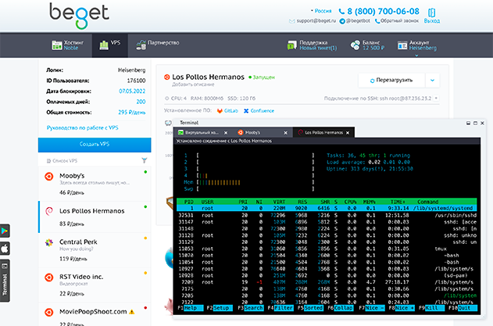Click the Debian icon beside Los Pollos Hermanos in list
Screen dimensions: 493x326
pyautogui.click(x=49, y=211)
